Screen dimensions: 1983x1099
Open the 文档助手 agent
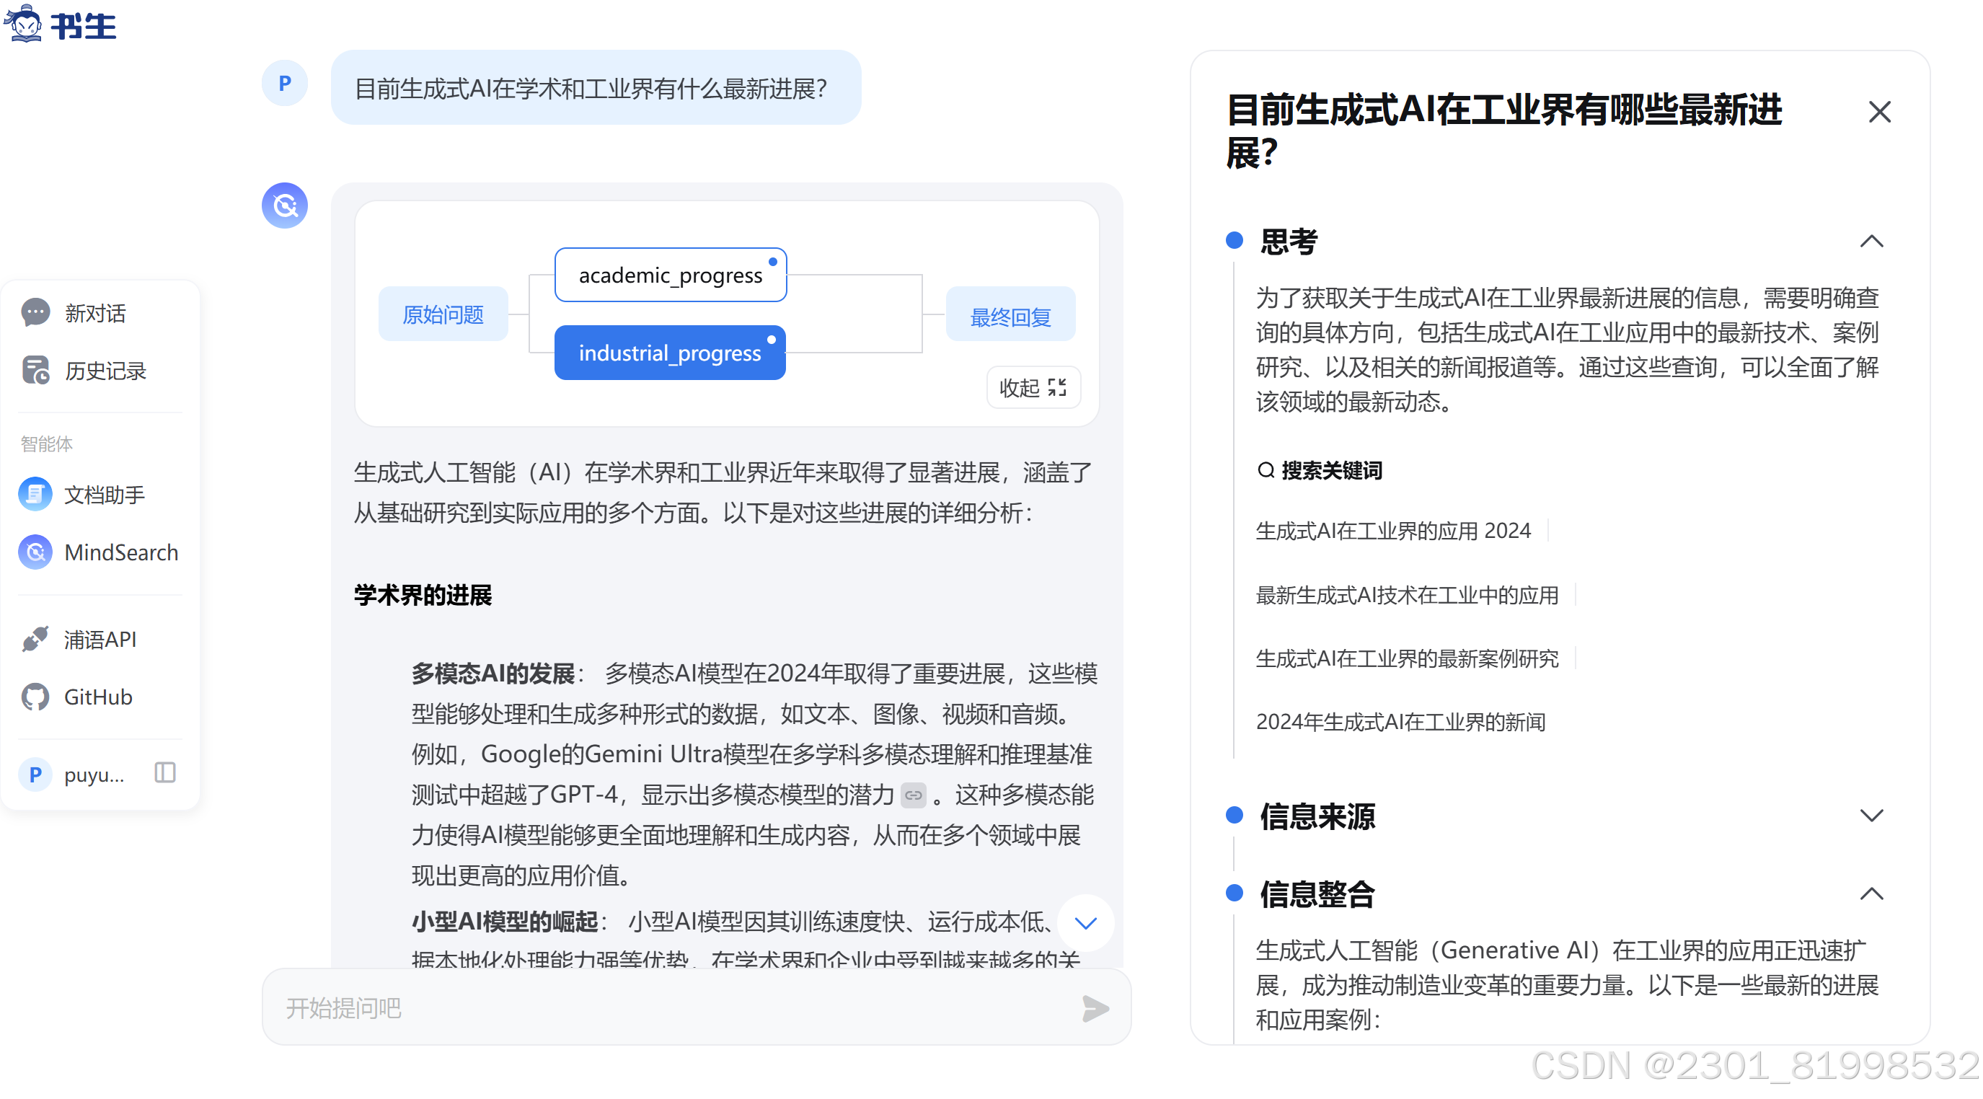pos(103,494)
